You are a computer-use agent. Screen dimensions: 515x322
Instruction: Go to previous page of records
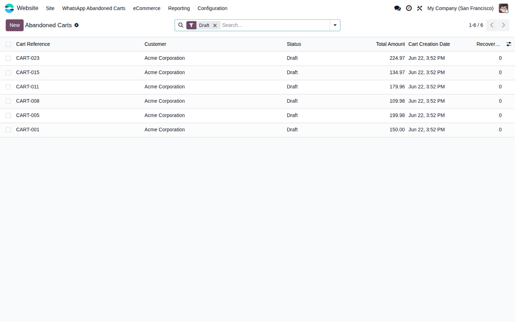(492, 25)
